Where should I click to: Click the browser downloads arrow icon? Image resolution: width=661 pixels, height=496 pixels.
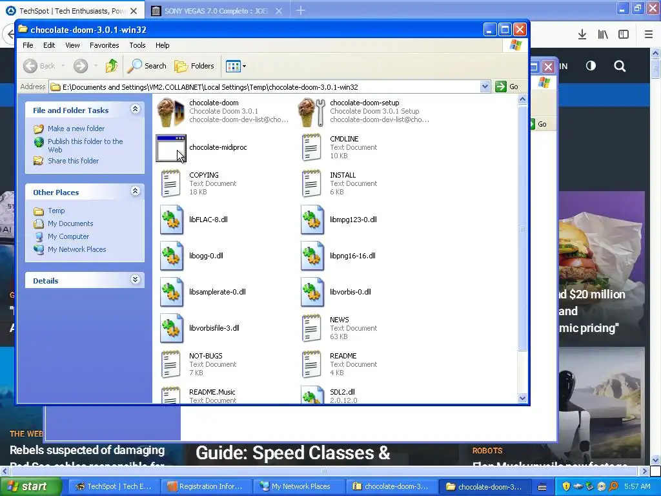582,35
